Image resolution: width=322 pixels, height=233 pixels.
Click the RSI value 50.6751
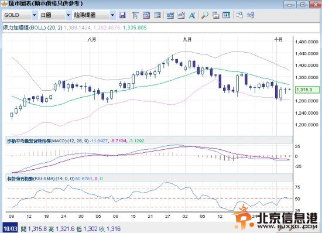[x=84, y=179]
